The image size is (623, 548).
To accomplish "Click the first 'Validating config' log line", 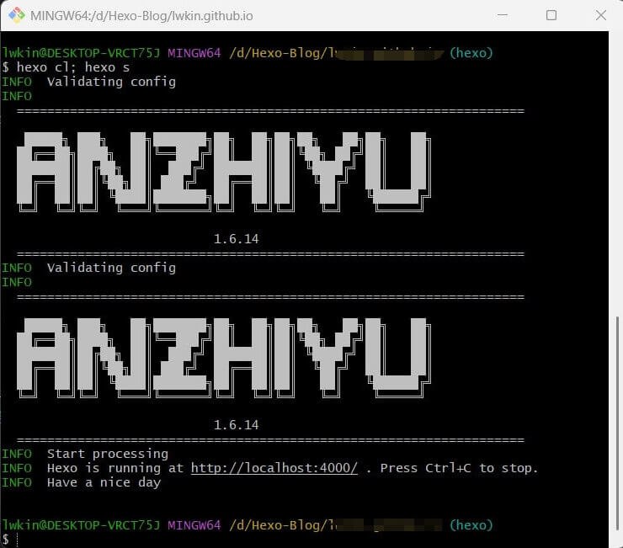I will 111,82.
